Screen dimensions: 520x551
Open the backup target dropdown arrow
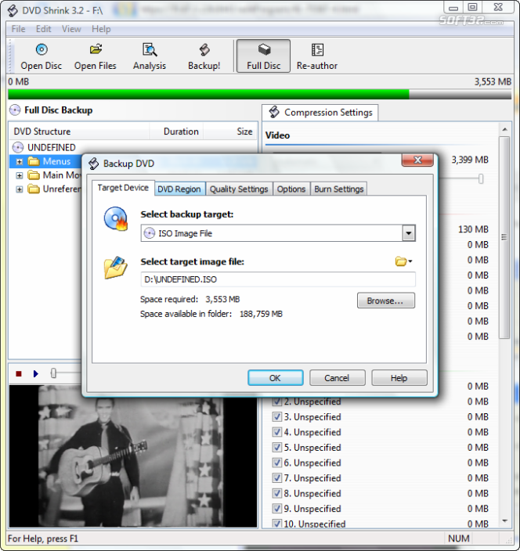pos(409,233)
